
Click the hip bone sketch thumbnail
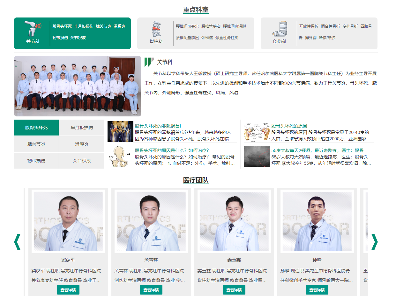point(120,156)
